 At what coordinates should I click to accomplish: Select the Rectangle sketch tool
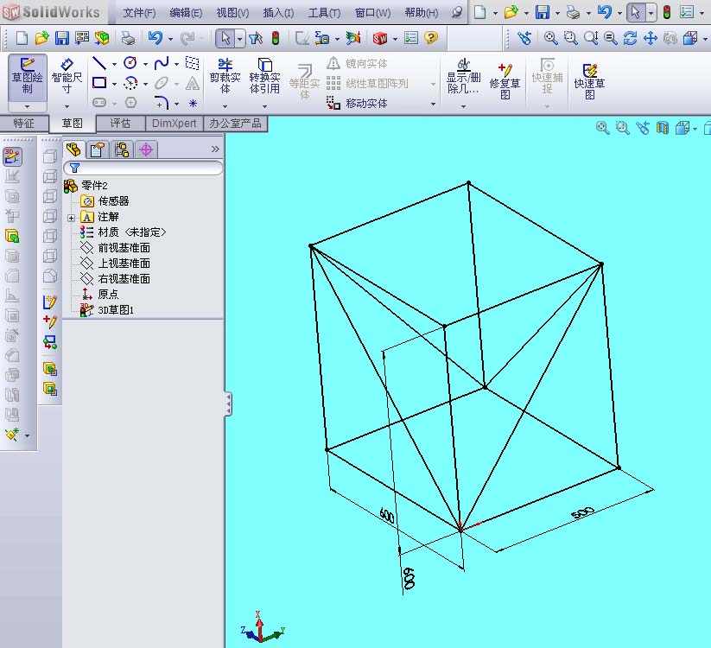pyautogui.click(x=98, y=83)
